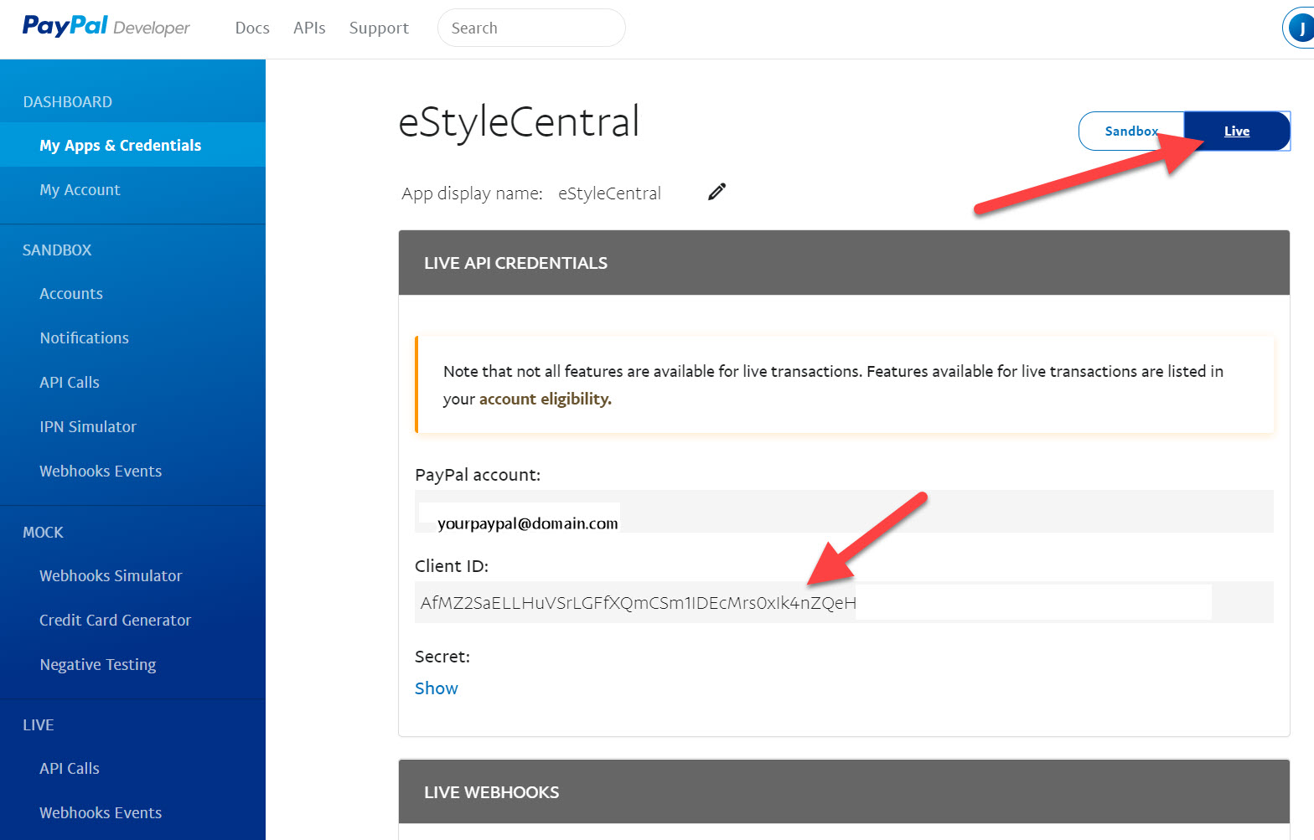The image size is (1314, 840).
Task: Open the Support menu
Action: click(x=379, y=28)
